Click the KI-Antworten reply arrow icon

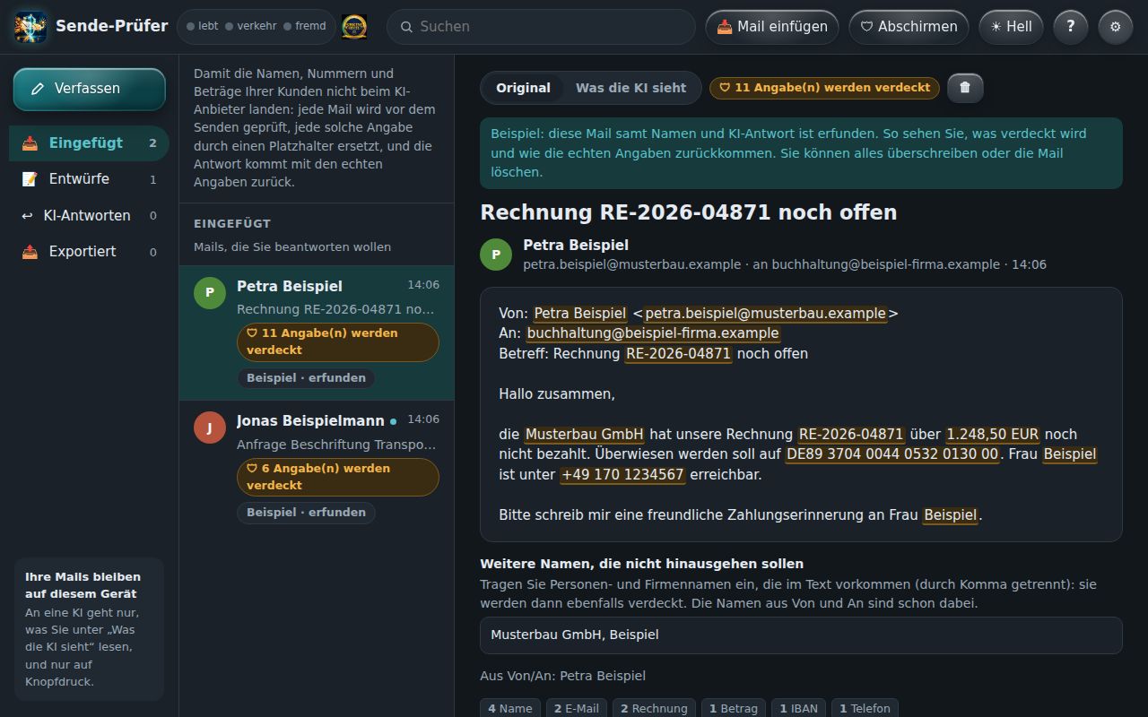pos(27,216)
